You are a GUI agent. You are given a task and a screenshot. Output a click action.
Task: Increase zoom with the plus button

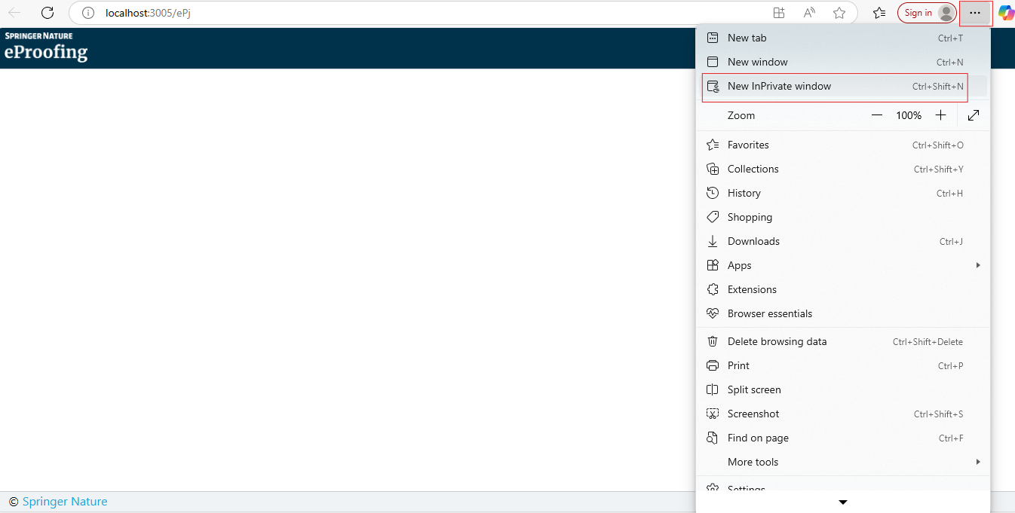[940, 115]
